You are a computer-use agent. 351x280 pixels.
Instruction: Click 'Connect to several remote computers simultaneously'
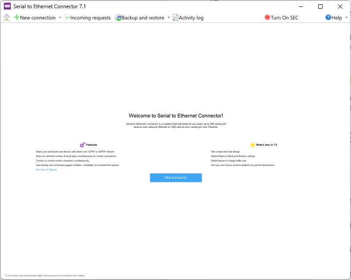[62, 161]
